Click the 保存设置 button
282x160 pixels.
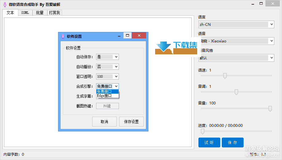click(x=131, y=122)
